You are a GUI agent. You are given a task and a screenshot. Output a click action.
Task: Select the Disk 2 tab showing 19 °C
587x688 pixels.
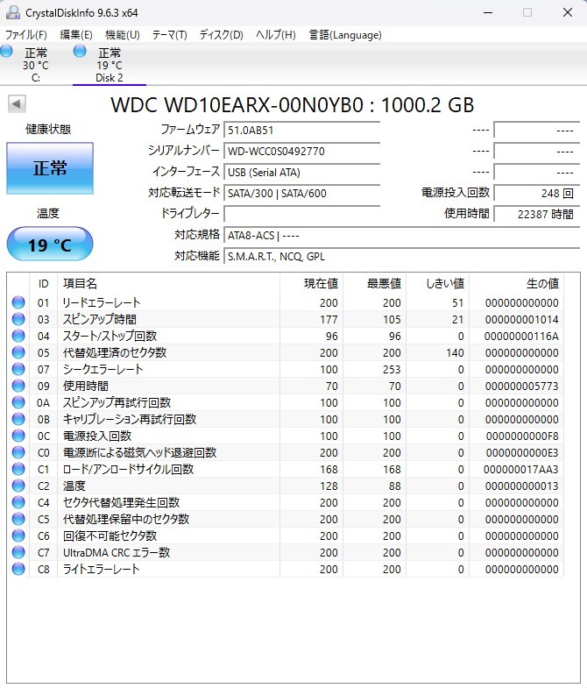(110, 65)
